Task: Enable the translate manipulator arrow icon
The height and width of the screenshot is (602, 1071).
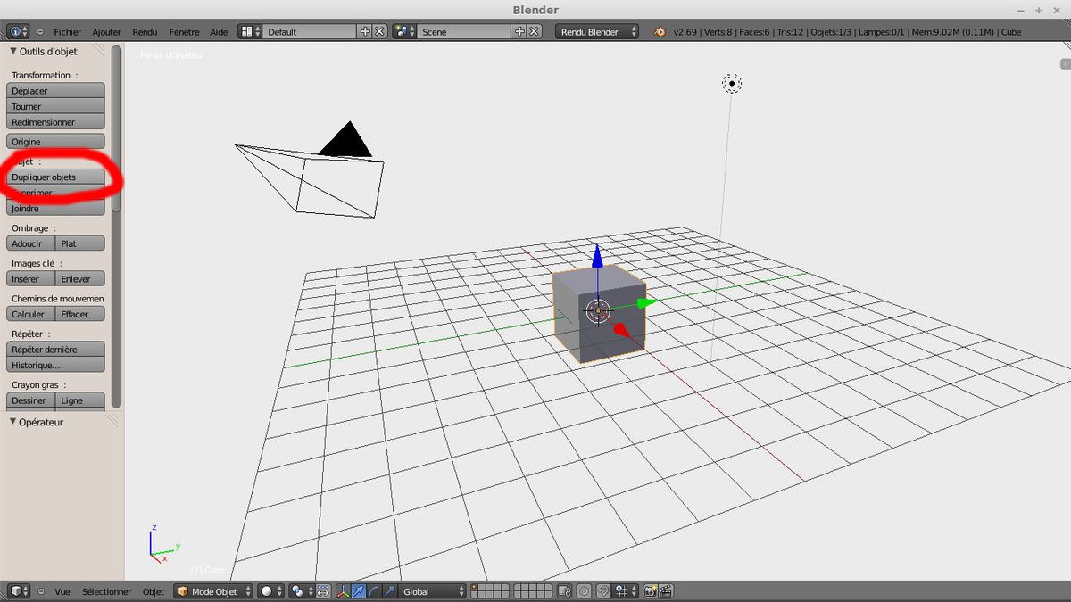Action: tap(358, 591)
